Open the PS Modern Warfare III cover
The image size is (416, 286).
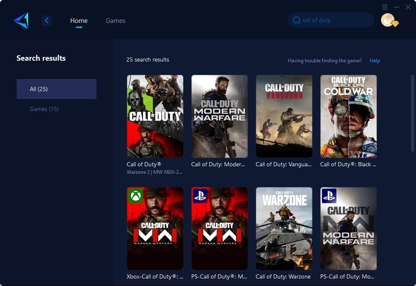[x=219, y=229]
